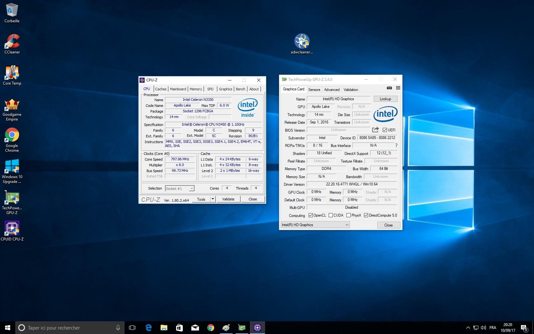Switch to the Mainboard tab in CPU-Z
534x334 pixels.
[178, 89]
